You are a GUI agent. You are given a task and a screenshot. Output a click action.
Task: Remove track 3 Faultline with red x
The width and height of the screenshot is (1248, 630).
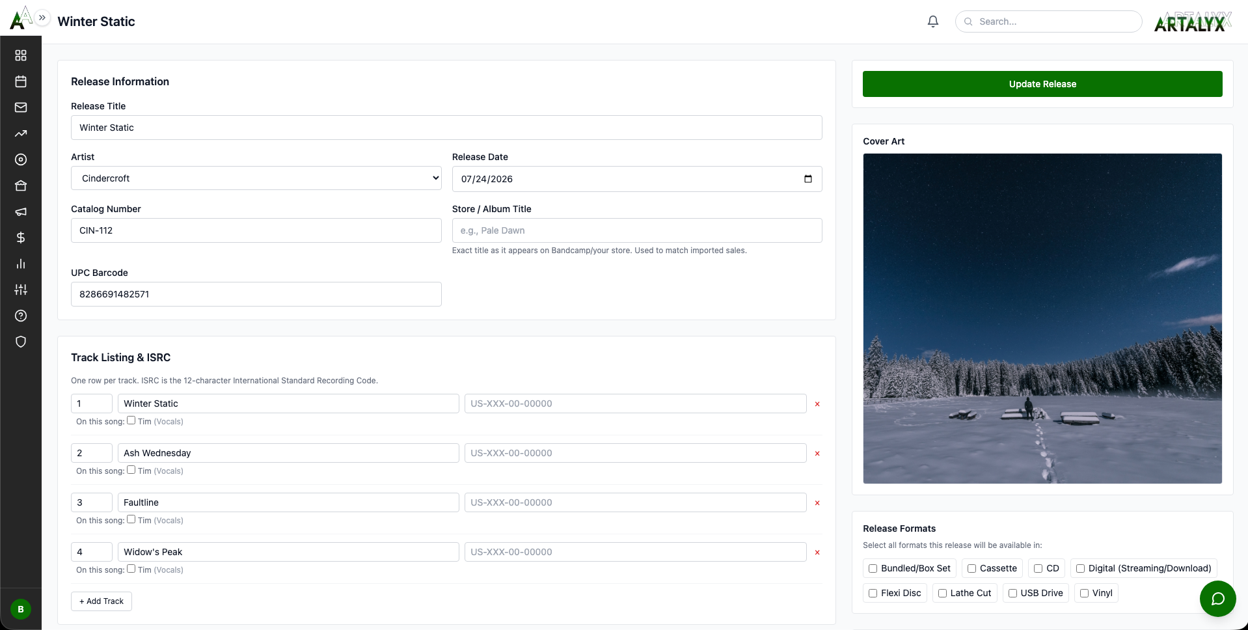click(817, 503)
